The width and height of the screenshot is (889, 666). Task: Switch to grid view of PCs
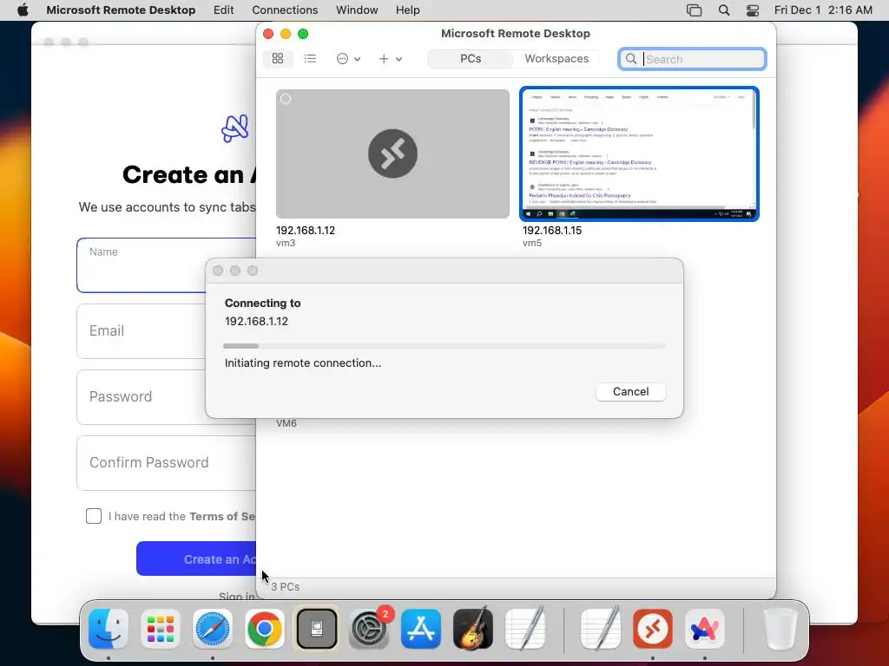tap(278, 58)
